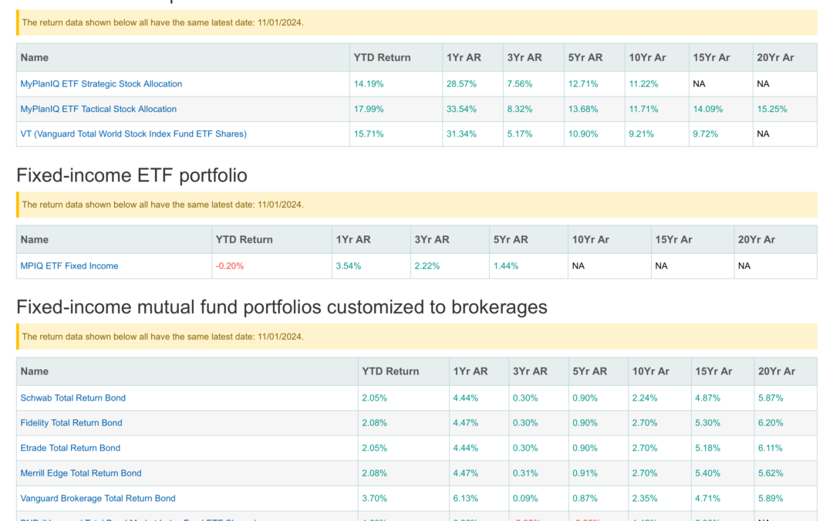Click Vanguard Brokerage 10Yr value 2.35%
The height and width of the screenshot is (521, 833).
tap(644, 498)
